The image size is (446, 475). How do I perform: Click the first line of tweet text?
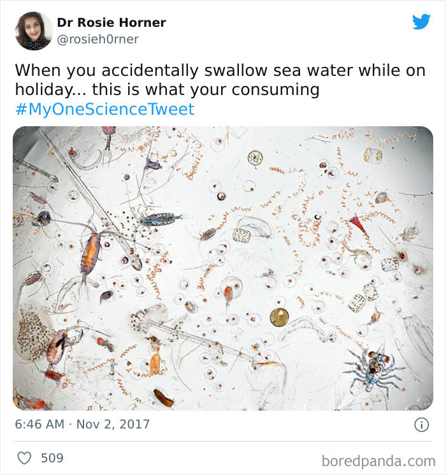(x=220, y=71)
